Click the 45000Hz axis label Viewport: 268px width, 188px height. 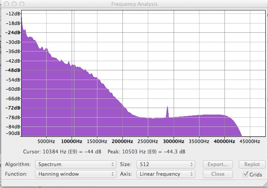(x=250, y=141)
